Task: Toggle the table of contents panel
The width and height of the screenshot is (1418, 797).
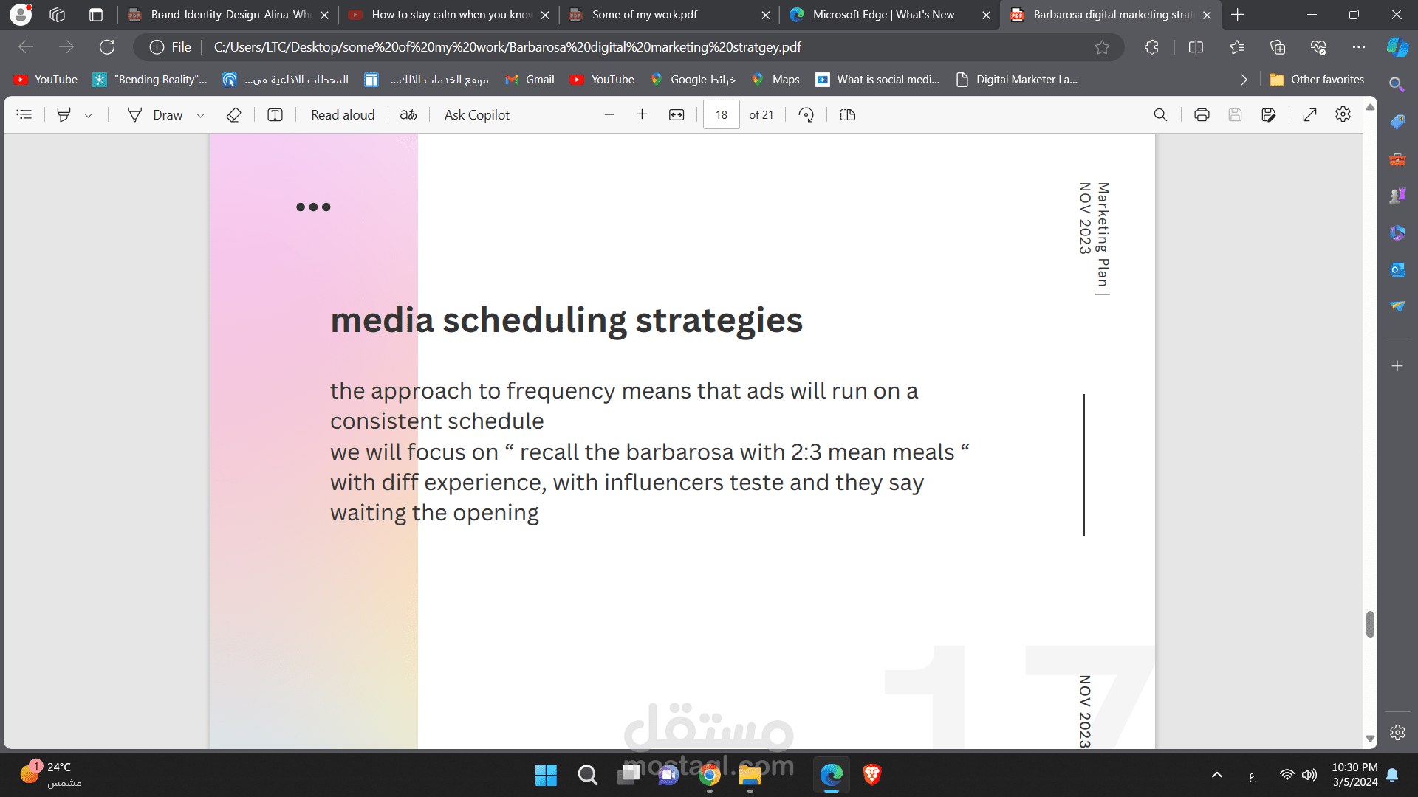Action: [24, 114]
